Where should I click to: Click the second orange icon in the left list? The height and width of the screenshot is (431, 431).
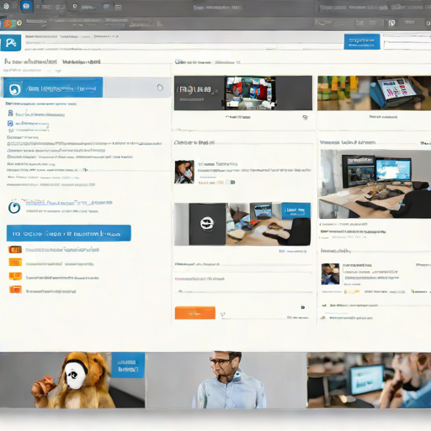pos(15,263)
